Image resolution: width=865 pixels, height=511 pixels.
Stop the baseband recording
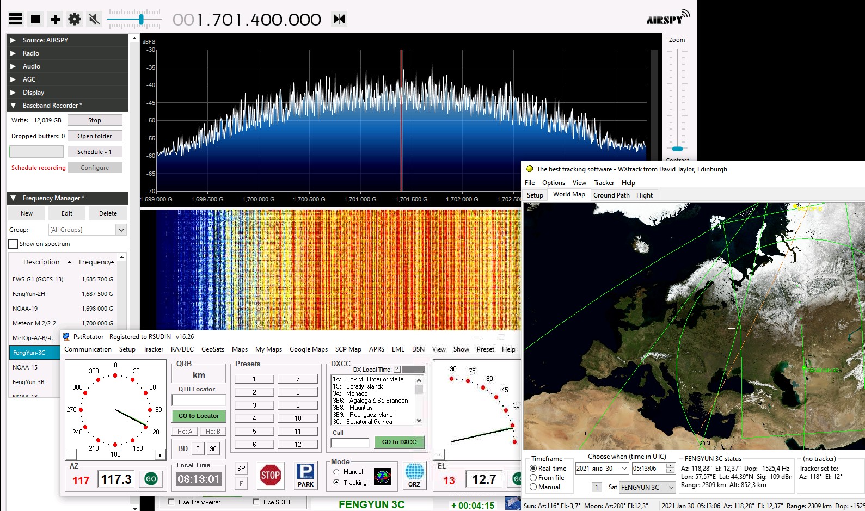coord(95,120)
